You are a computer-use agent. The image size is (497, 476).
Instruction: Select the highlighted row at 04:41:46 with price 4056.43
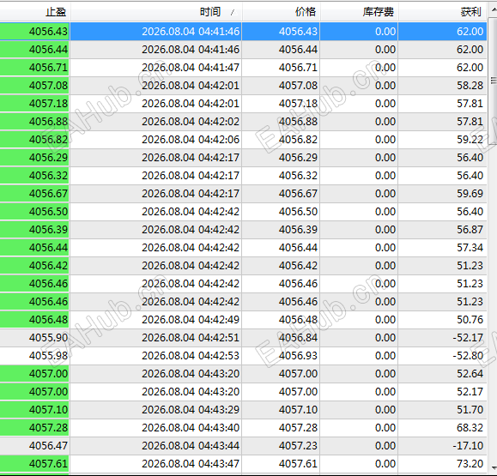tap(244, 32)
